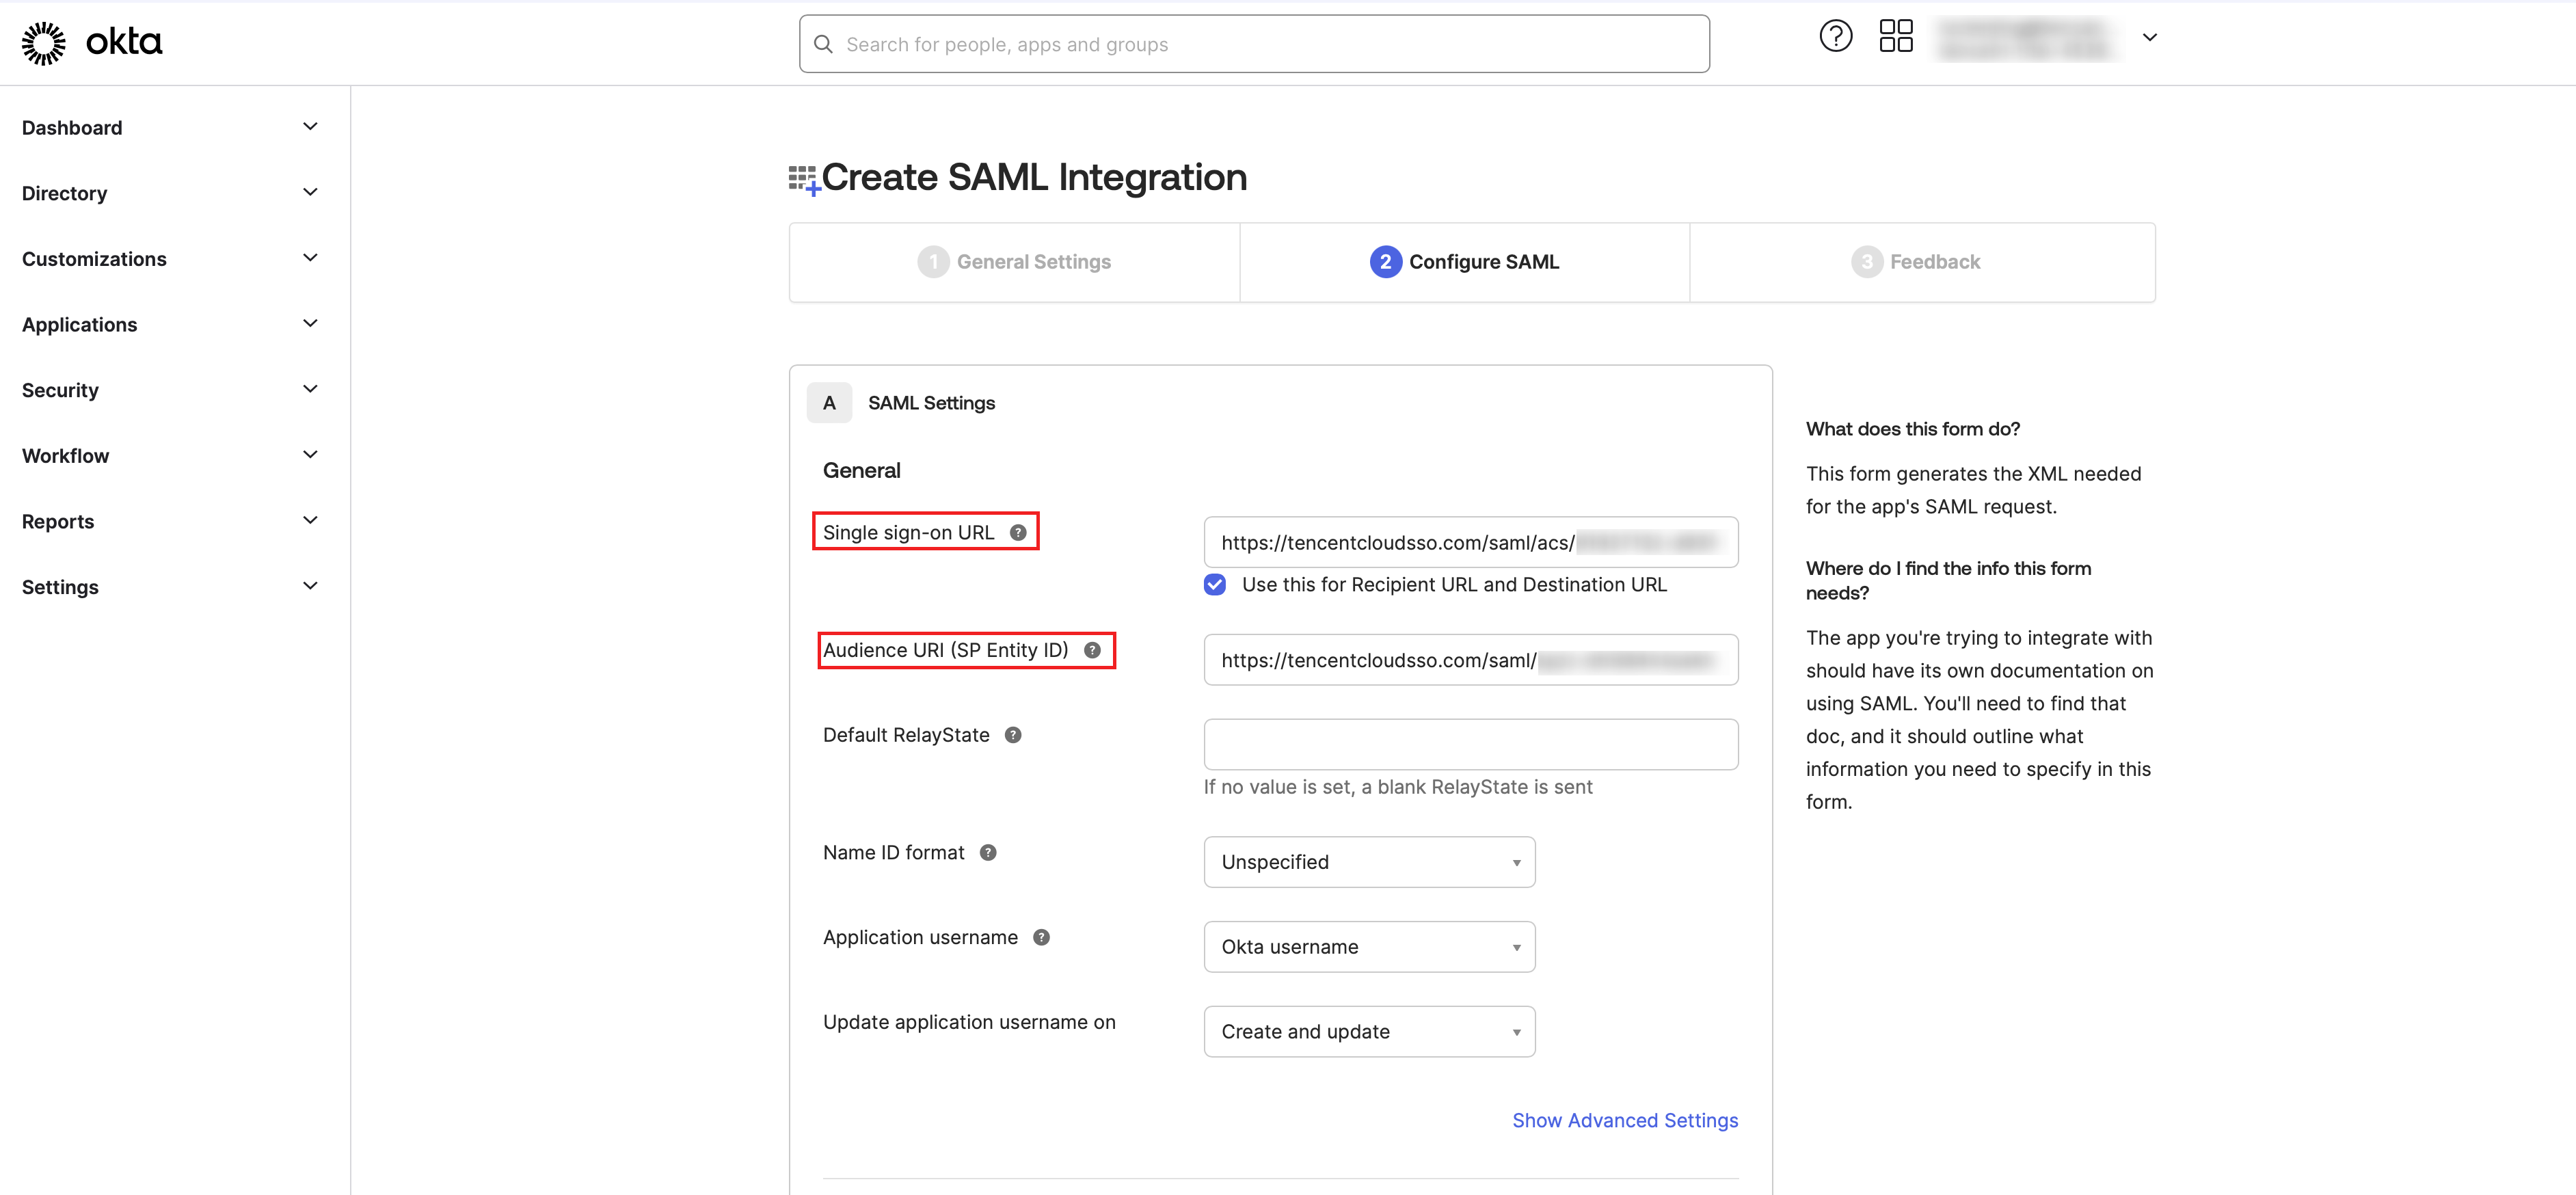Click the Default RelayState input field
Image resolution: width=2576 pixels, height=1195 pixels.
1470,745
